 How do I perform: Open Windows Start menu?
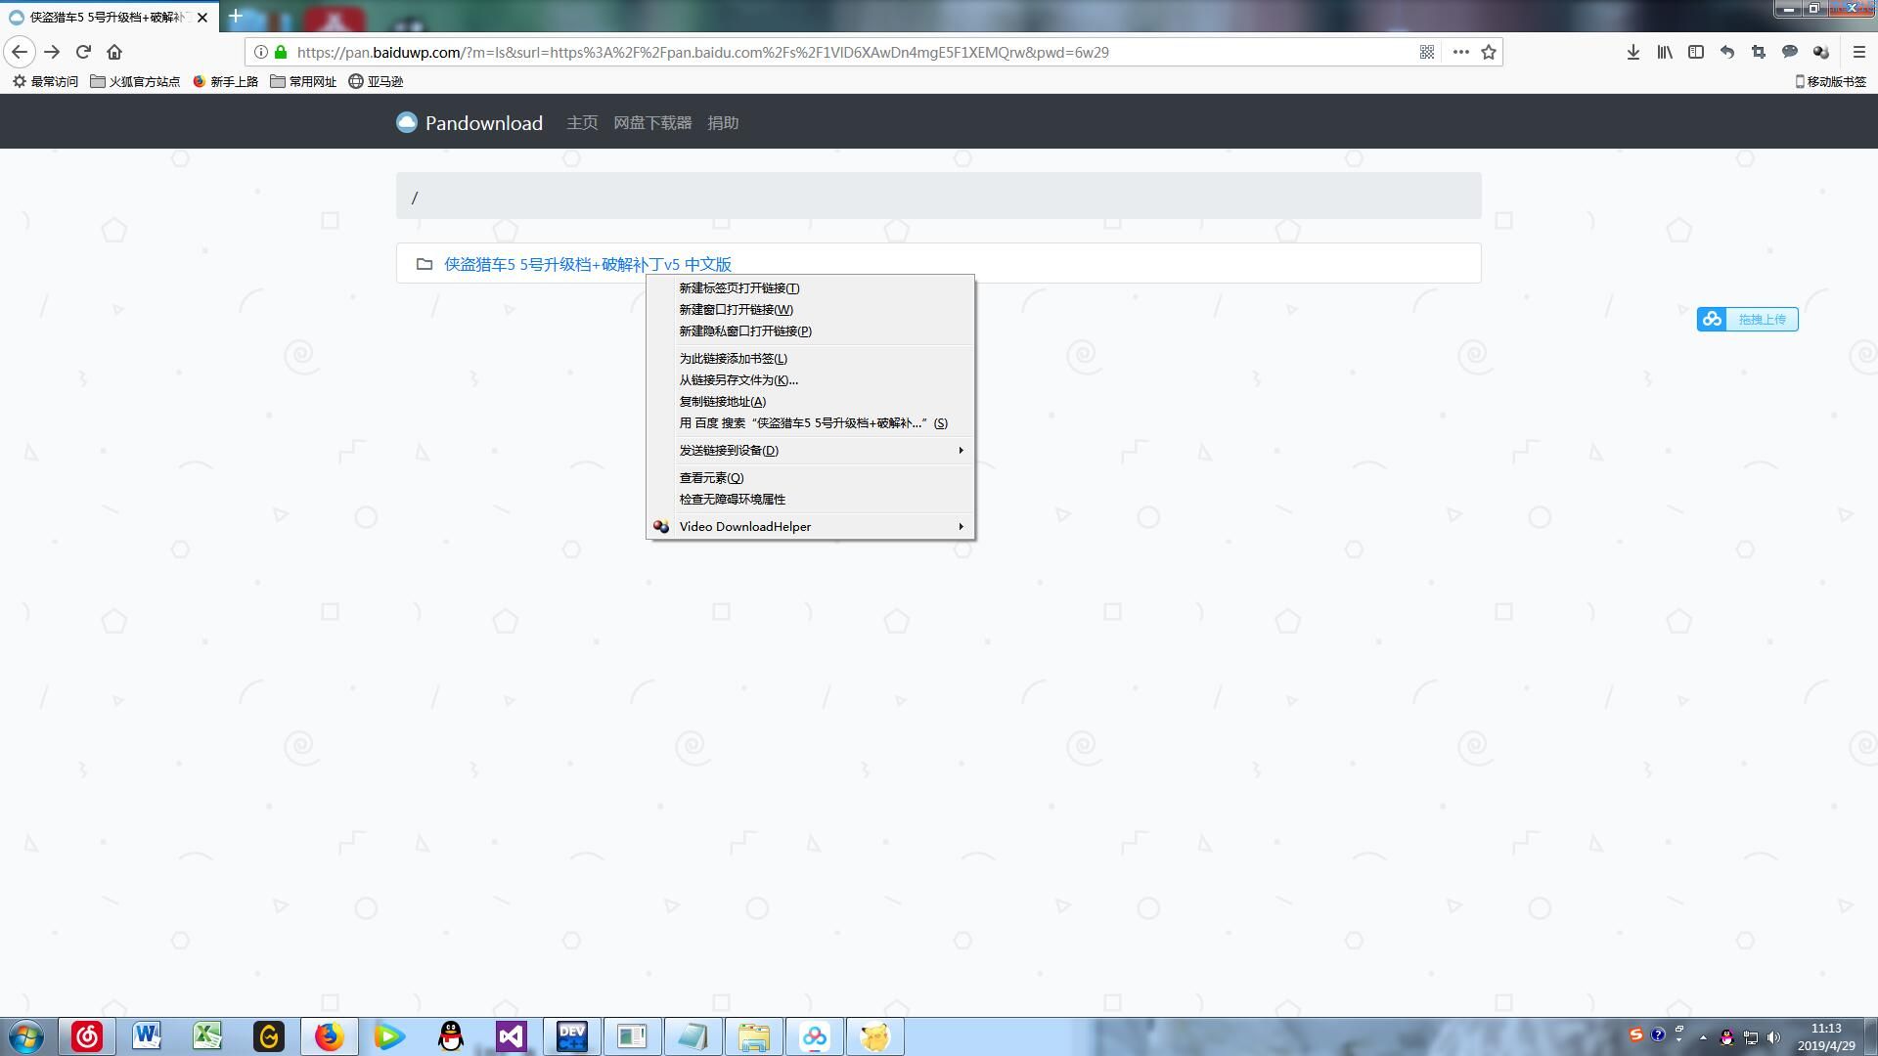26,1036
